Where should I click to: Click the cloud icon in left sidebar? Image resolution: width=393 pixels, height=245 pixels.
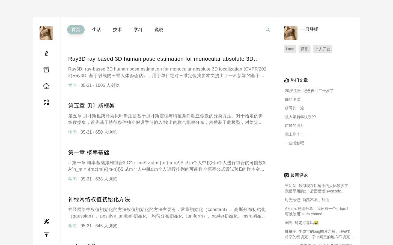tap(46, 86)
